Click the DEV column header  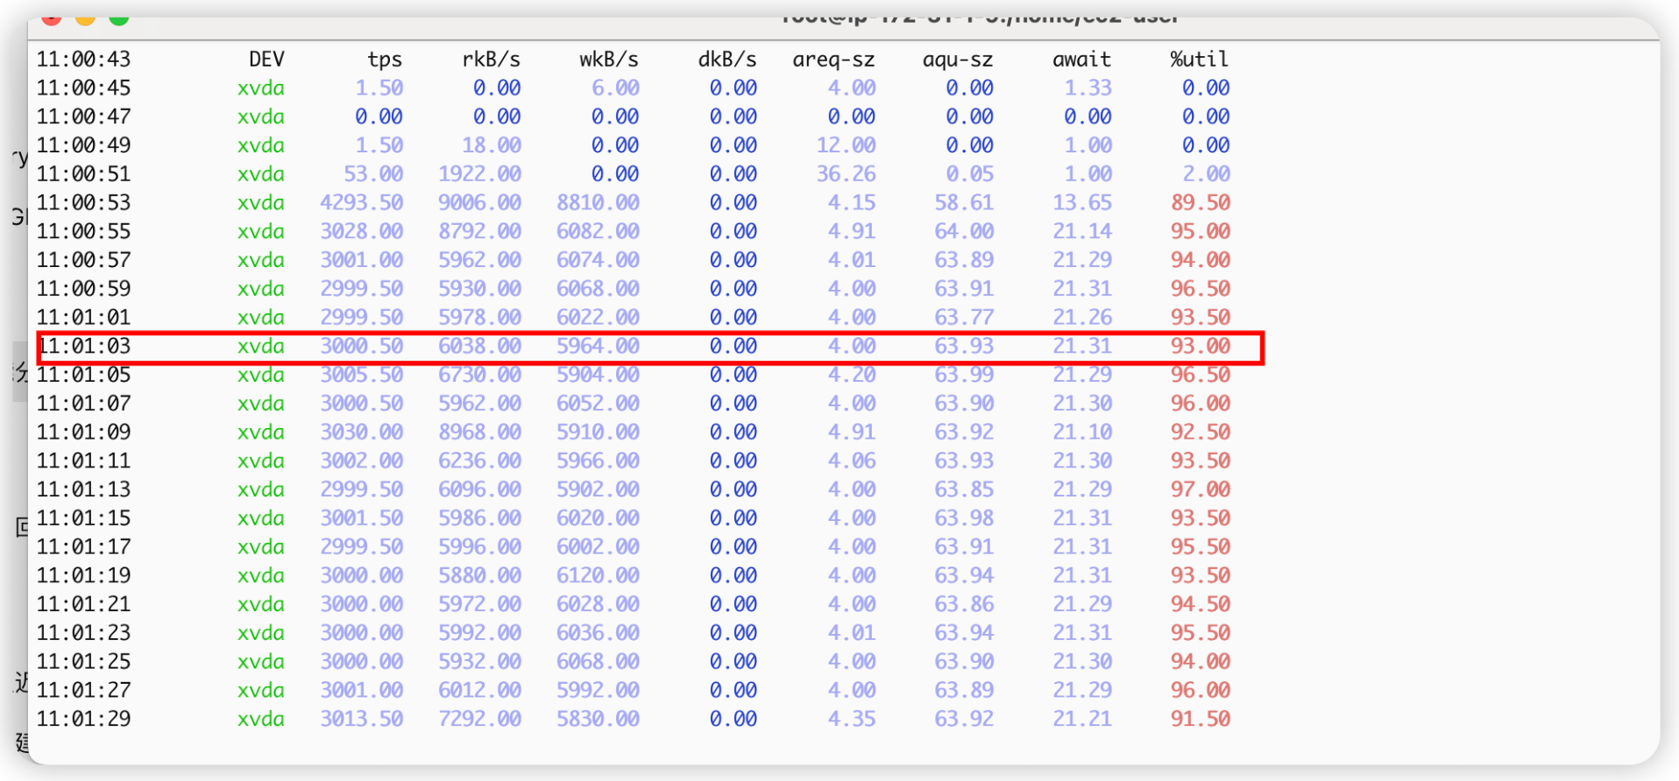266,60
